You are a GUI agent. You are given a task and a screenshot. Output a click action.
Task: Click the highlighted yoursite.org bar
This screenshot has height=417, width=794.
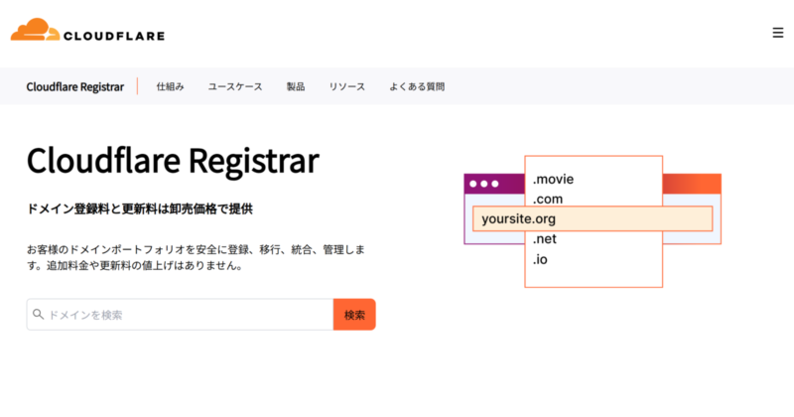[x=592, y=218]
